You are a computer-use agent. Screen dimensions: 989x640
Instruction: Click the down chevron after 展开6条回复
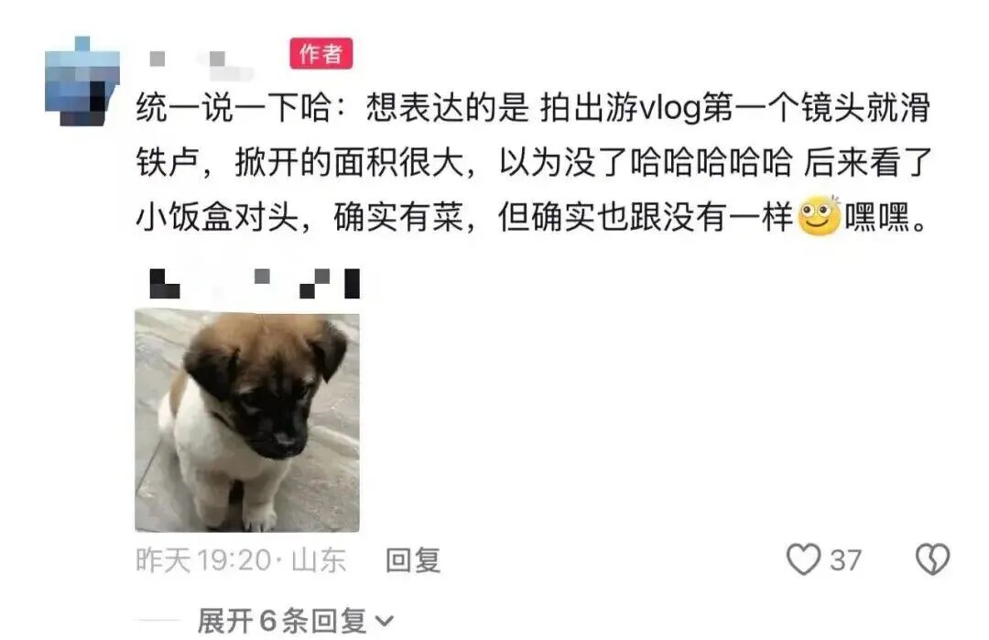(x=384, y=622)
